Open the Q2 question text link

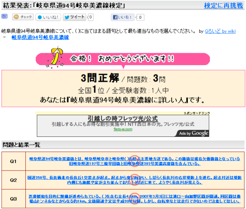134,180
